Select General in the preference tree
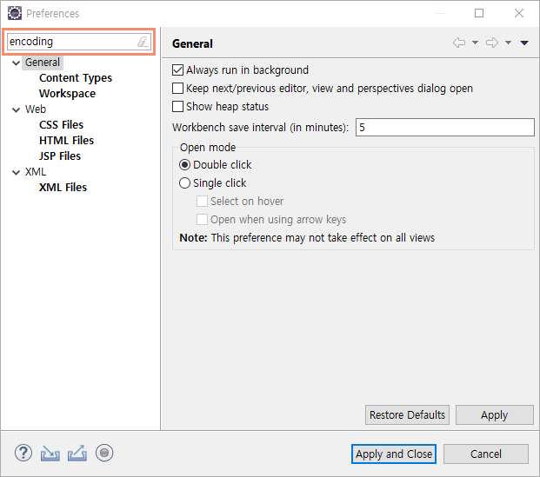 tap(43, 63)
